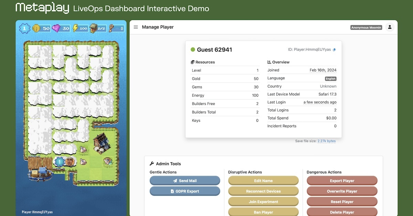Reconnect the player's devices

263,191
